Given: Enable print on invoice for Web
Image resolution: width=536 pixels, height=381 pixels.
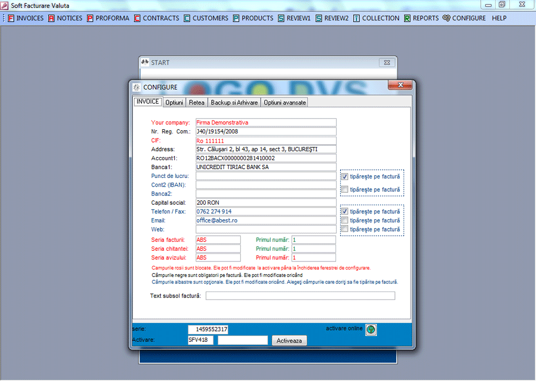Looking at the screenshot, I should (345, 229).
